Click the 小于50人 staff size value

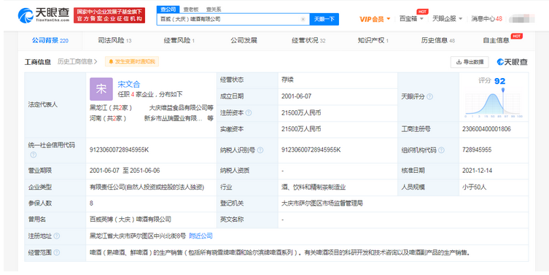click(x=474, y=187)
